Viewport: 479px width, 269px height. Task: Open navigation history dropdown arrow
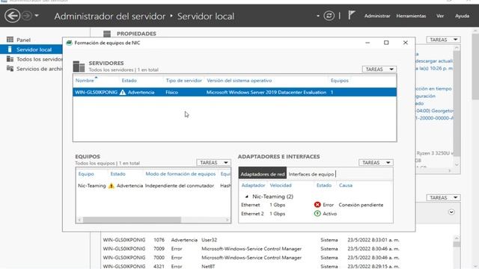[37, 16]
